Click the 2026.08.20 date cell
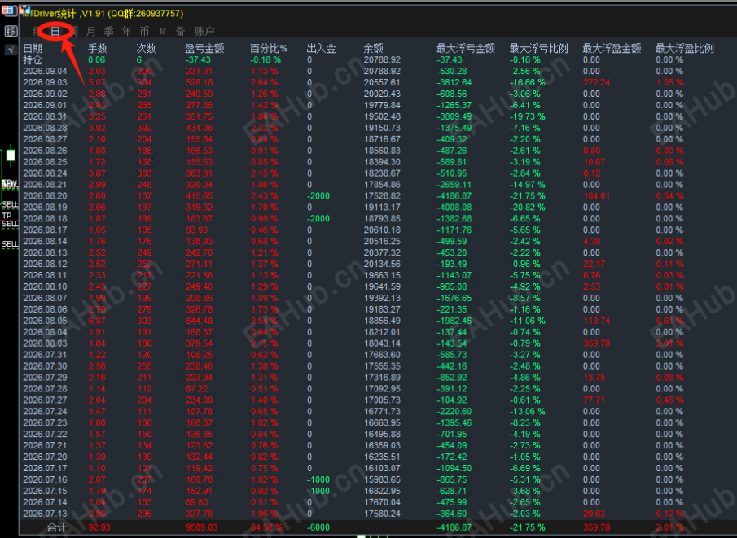This screenshot has height=538, width=737. (45, 196)
